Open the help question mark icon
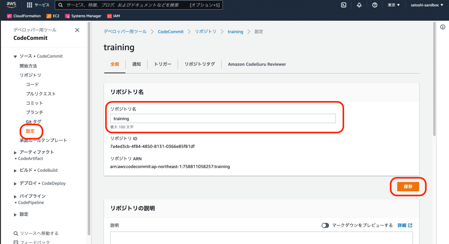The width and height of the screenshot is (449, 244). pos(375,5)
